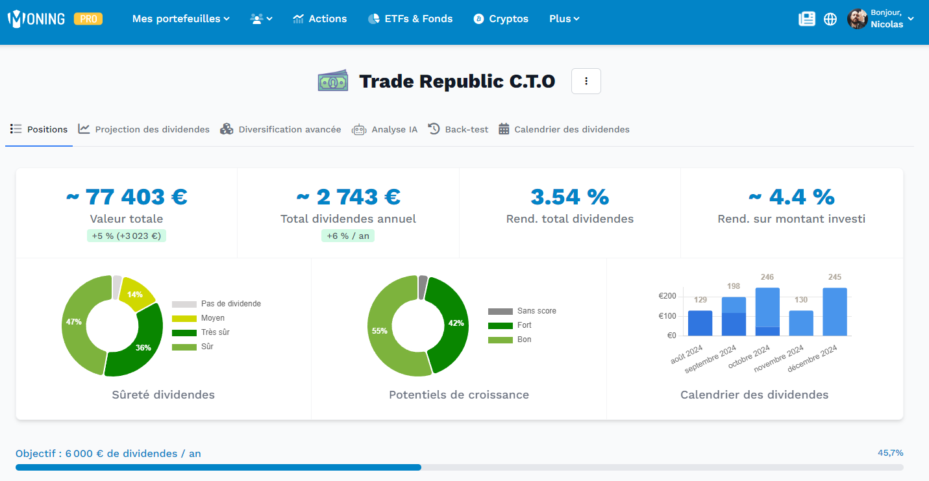Image resolution: width=929 pixels, height=481 pixels.
Task: Click the +6 % / an badge
Action: pyautogui.click(x=348, y=236)
